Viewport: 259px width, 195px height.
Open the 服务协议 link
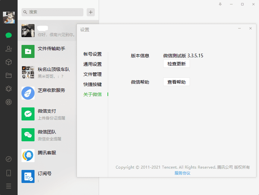(182, 173)
